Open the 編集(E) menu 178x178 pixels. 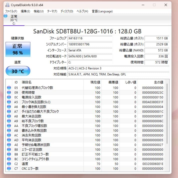(x=25, y=11)
